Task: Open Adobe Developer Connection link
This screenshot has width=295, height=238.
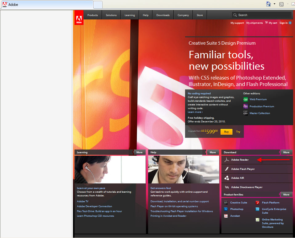Action: [x=95, y=206]
